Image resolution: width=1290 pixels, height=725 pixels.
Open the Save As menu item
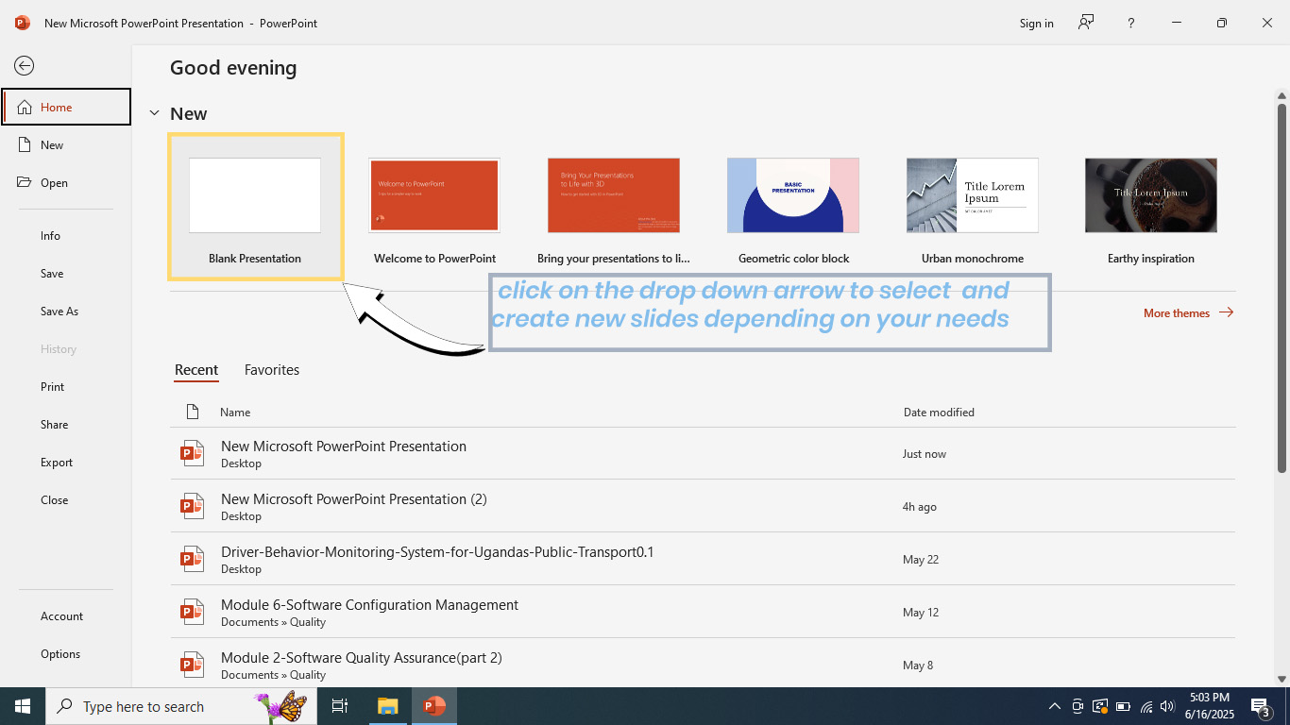point(59,312)
